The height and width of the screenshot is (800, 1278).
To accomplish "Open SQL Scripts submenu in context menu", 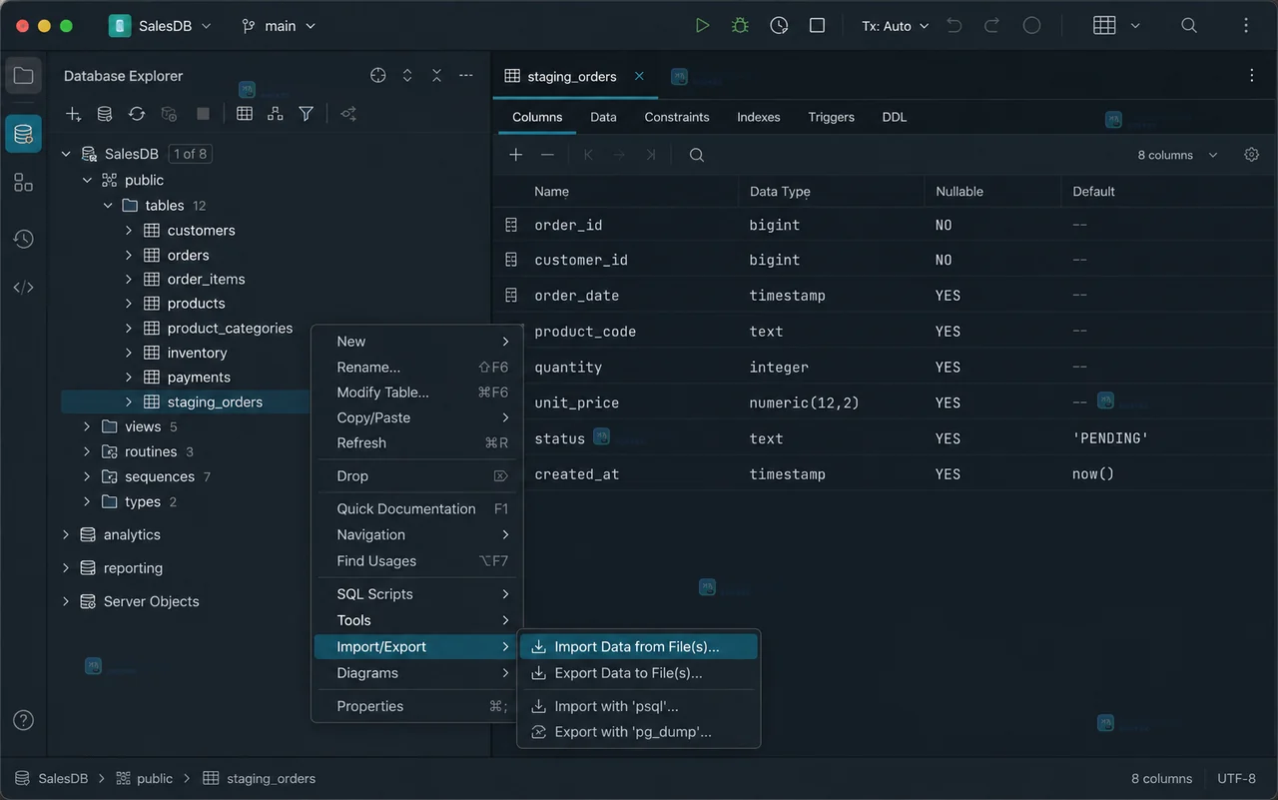I will tap(416, 594).
